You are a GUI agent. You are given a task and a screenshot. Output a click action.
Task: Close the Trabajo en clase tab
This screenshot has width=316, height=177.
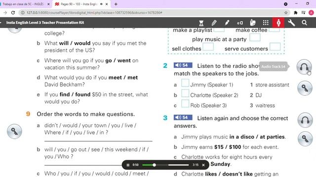48,4
